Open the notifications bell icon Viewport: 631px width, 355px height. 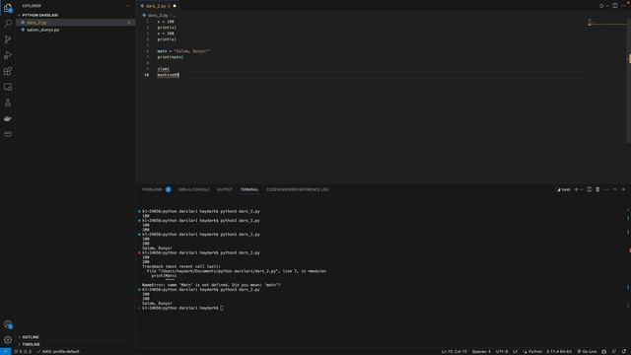pos(624,351)
